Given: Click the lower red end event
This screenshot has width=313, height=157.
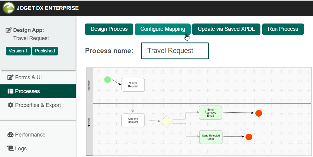Looking at the screenshot, I should (x=249, y=137).
